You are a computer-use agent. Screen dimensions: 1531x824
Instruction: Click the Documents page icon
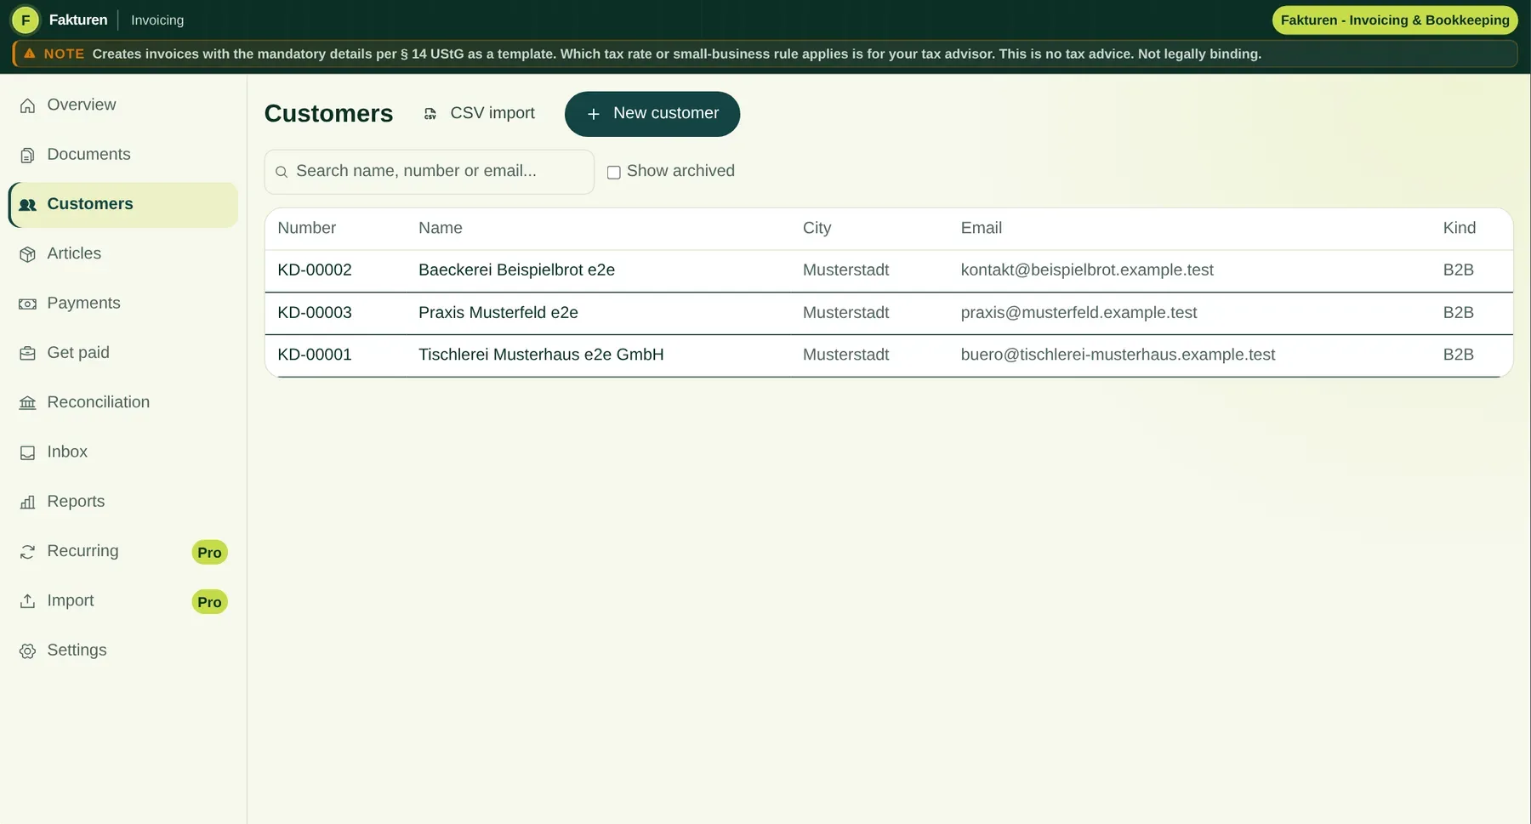pos(27,155)
